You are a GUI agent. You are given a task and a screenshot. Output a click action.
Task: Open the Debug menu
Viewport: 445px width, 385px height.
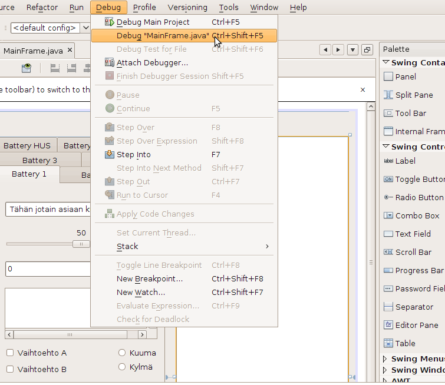(108, 8)
